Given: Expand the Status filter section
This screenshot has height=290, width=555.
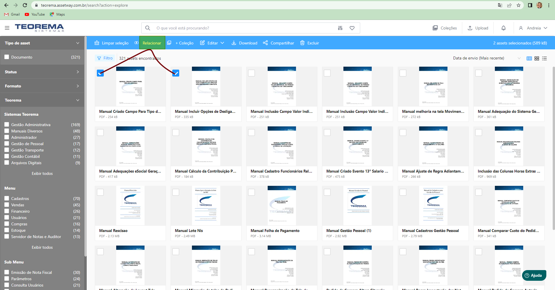Looking at the screenshot, I should (42, 72).
